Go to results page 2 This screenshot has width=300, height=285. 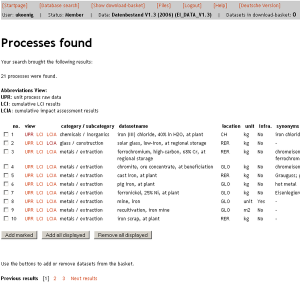click(x=55, y=278)
